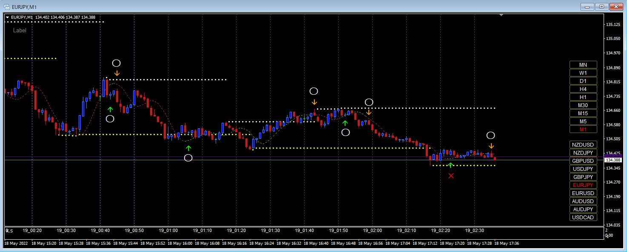Screen dimensions: 627x252
Task: Click the red X signal marker below price
Action: [x=451, y=175]
